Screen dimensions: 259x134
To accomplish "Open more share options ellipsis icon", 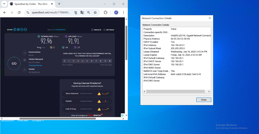I will pos(26,30).
